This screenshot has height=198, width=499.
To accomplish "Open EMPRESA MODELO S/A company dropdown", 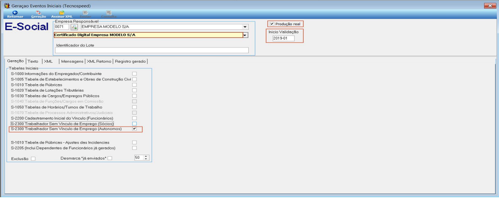I will (x=245, y=27).
